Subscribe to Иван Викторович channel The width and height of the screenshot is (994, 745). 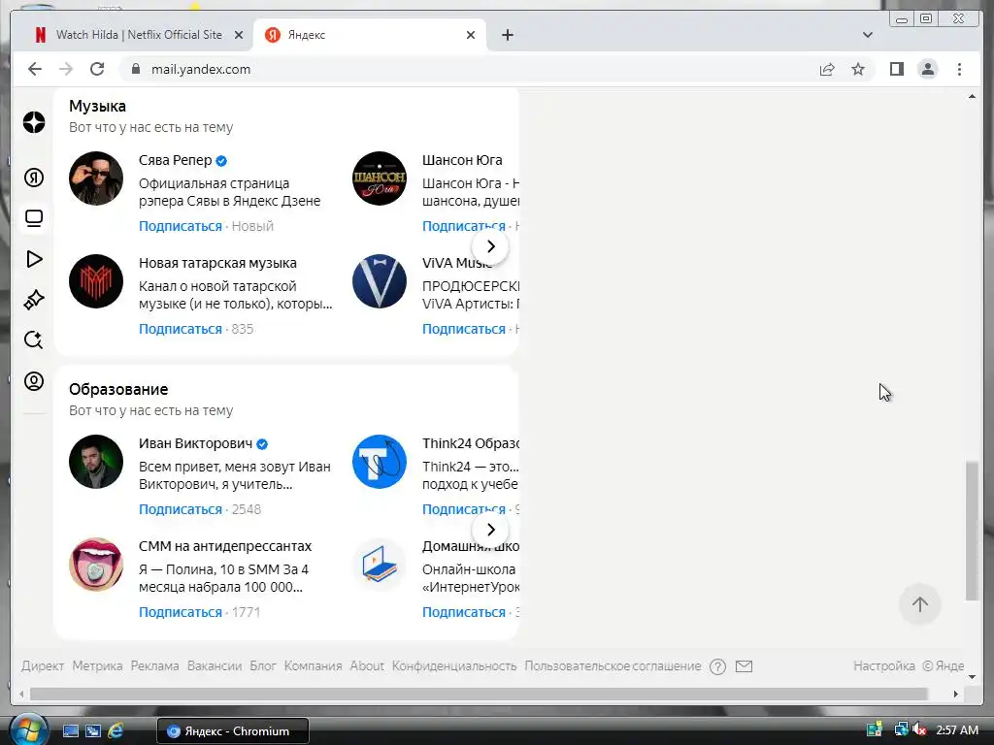(180, 509)
